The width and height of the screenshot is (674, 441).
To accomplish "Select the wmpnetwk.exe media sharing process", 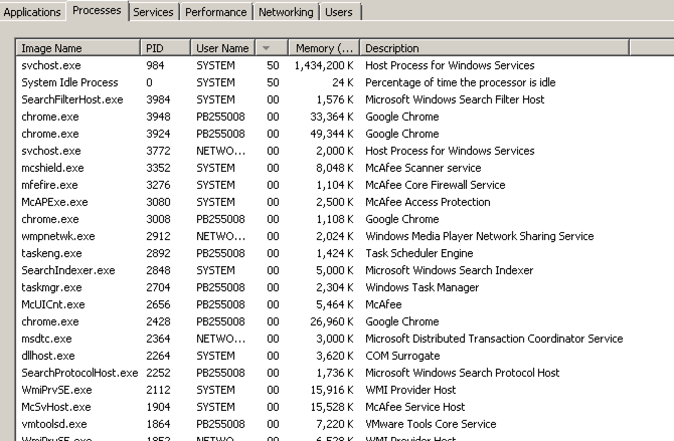I will tap(151, 236).
